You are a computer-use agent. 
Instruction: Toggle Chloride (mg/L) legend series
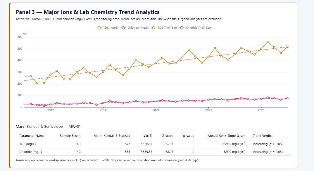coord(134,28)
